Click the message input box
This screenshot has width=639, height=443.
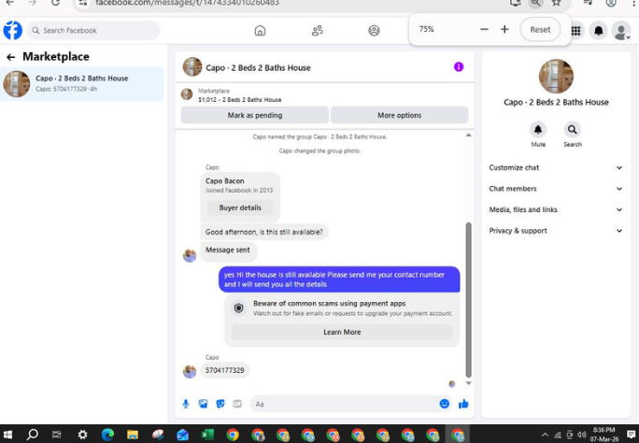(x=344, y=404)
